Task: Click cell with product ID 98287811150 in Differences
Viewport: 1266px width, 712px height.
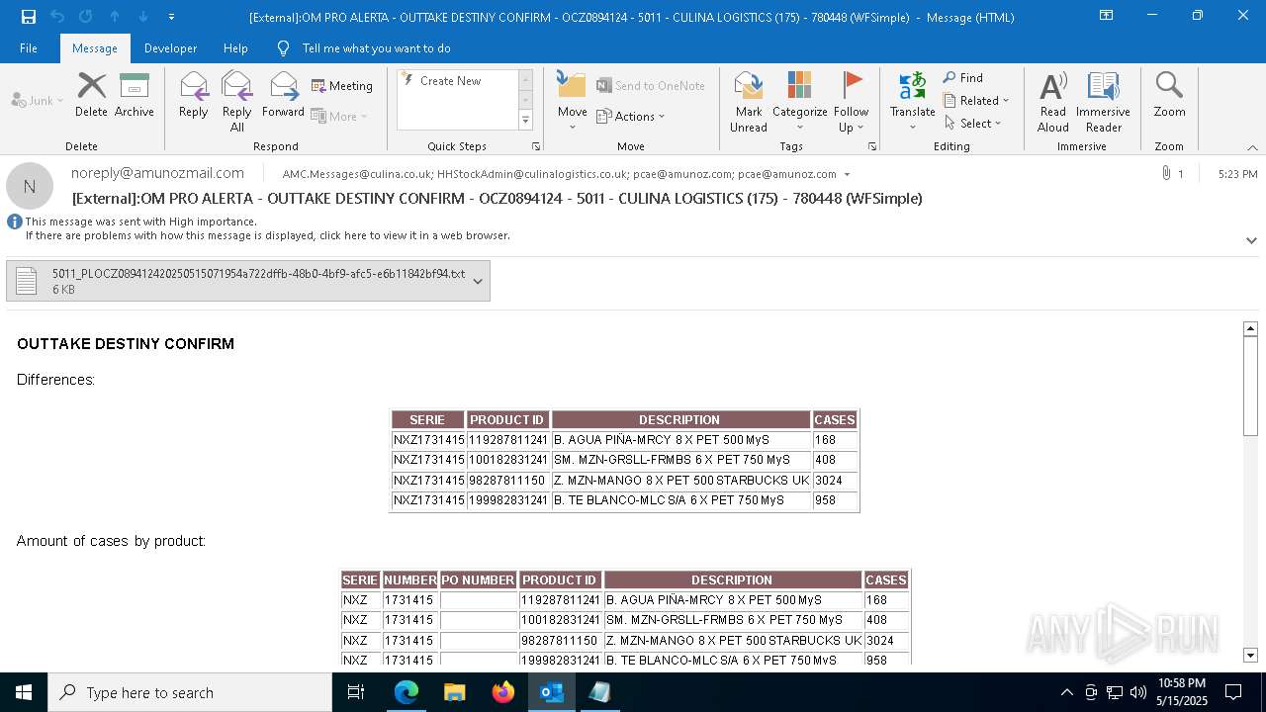Action: tap(508, 481)
